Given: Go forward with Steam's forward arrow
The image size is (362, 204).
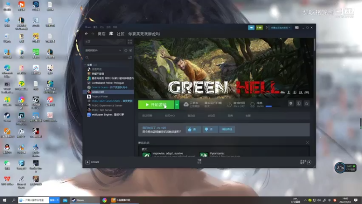Looking at the screenshot, I should point(93,34).
